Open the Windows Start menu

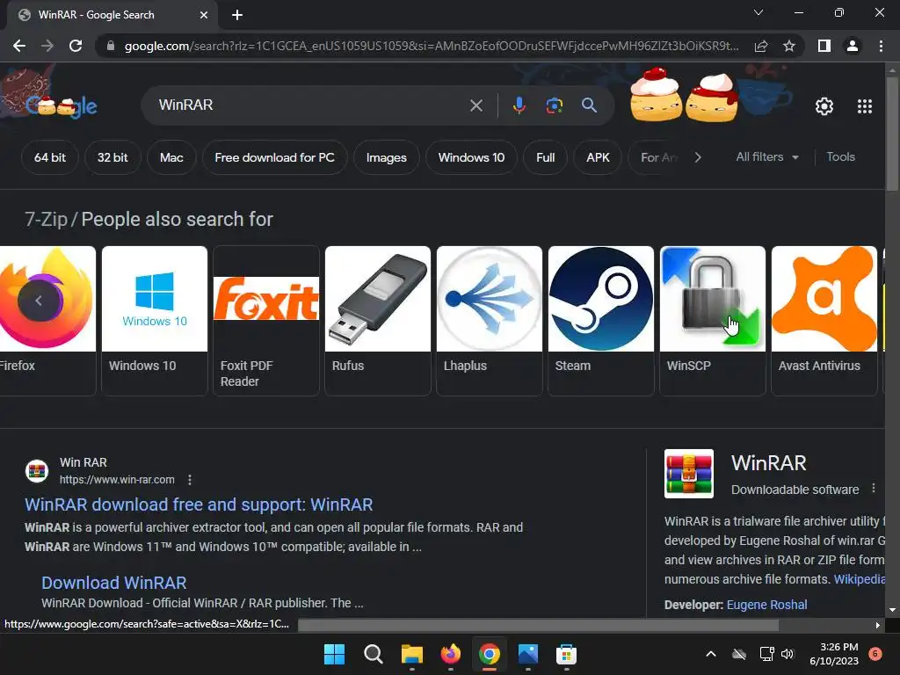pyautogui.click(x=334, y=654)
